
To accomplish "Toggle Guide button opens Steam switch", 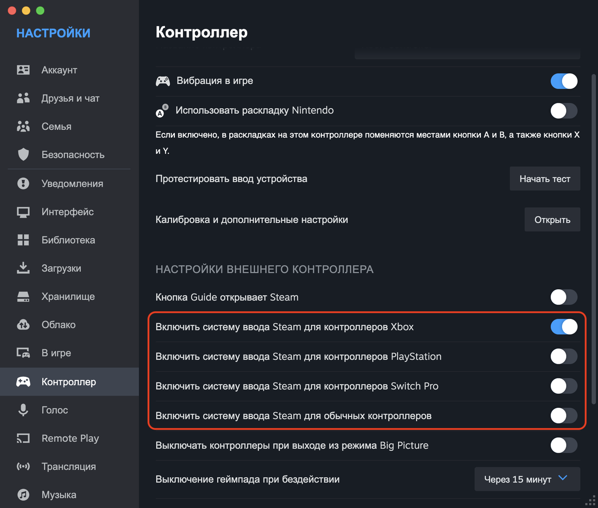I will click(564, 297).
